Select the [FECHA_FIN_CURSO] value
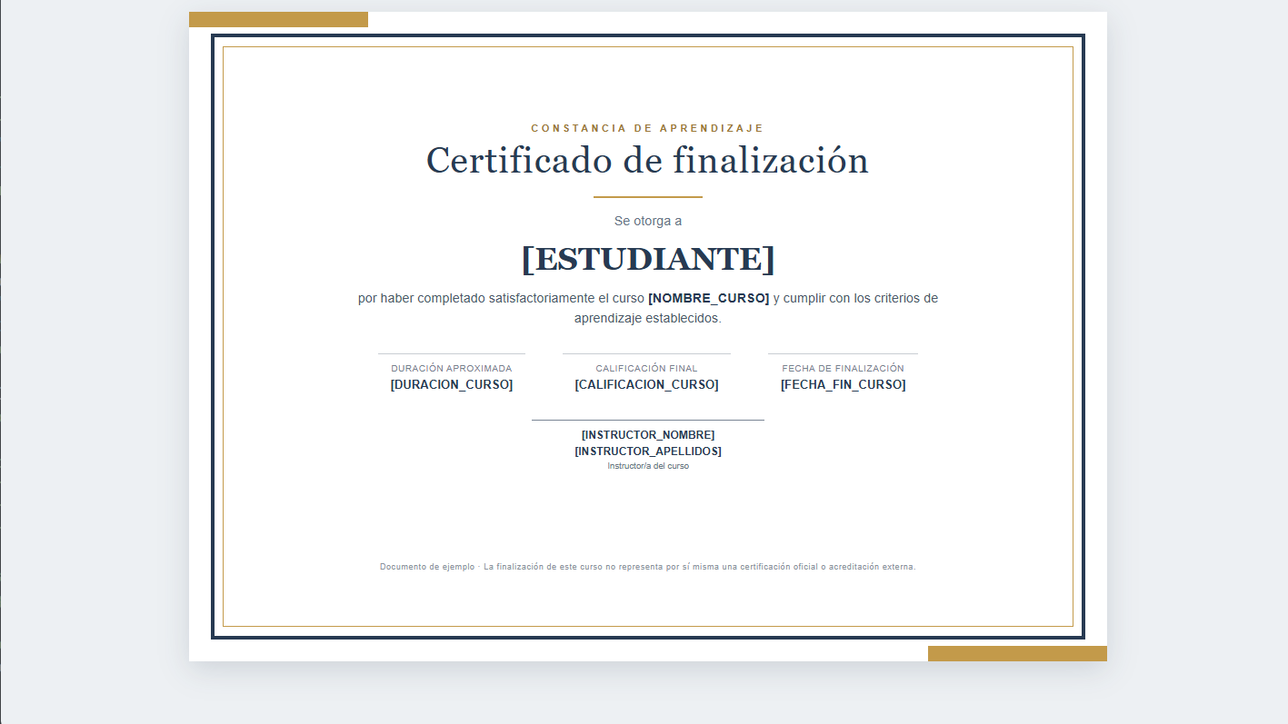1288x724 pixels. point(844,384)
